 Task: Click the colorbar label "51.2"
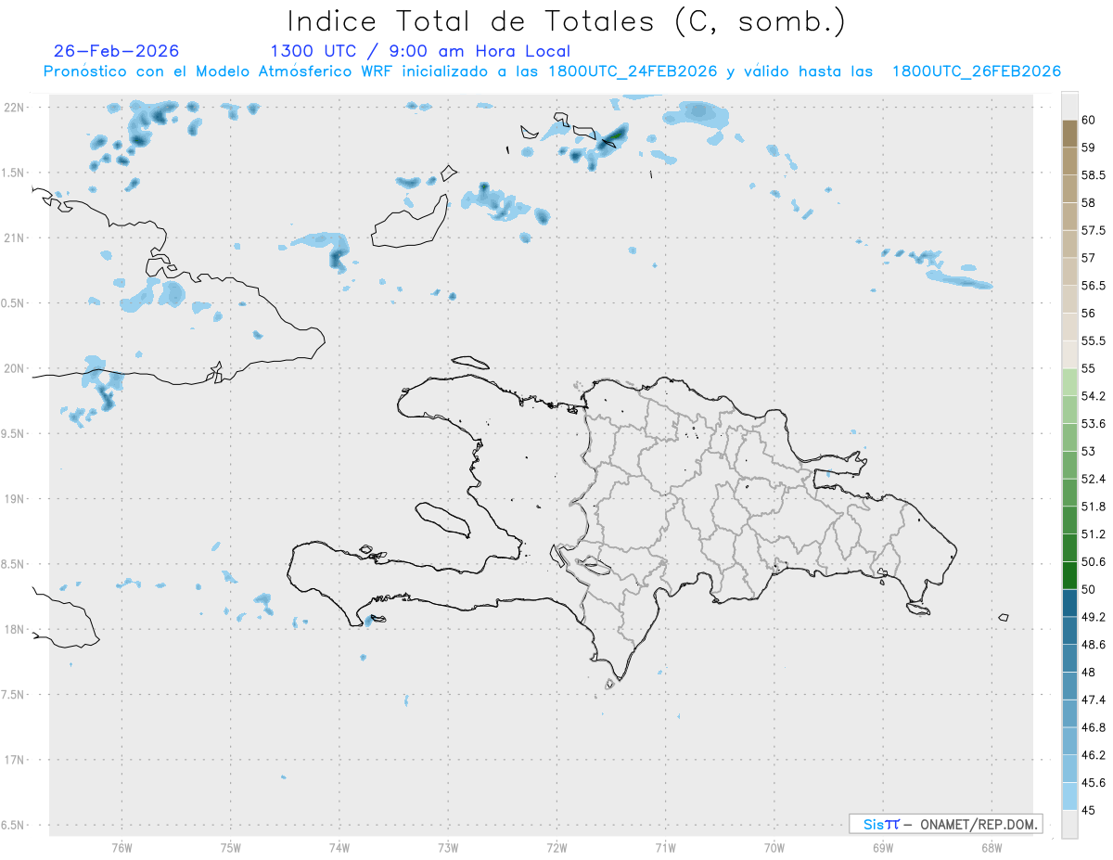click(x=1094, y=533)
